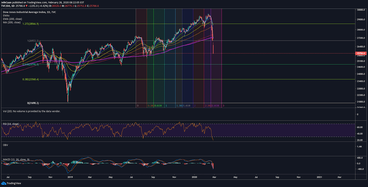Click the JefeCaan author name
The width and height of the screenshot is (368, 187).
tap(6, 2)
